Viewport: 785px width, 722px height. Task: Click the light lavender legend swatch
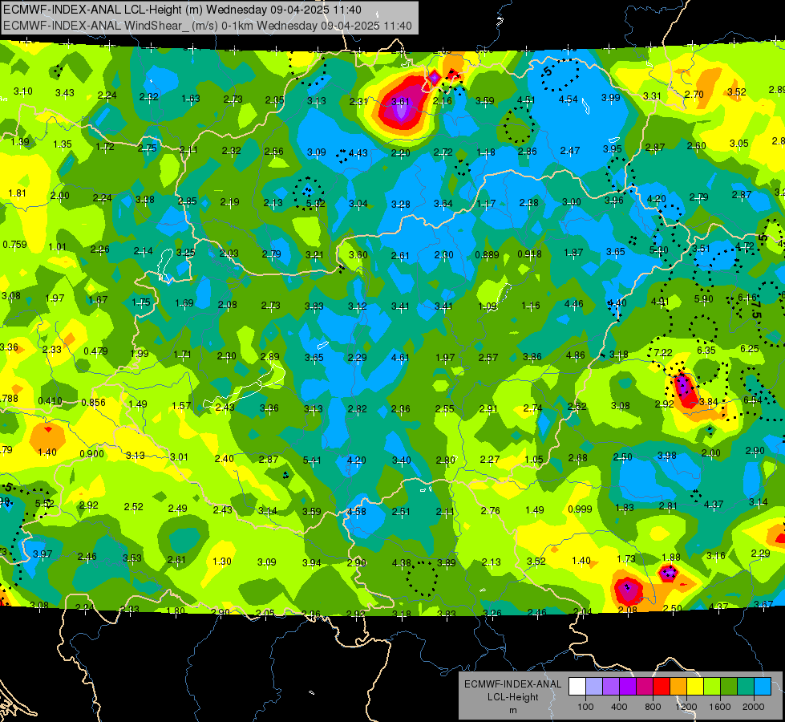594,687
